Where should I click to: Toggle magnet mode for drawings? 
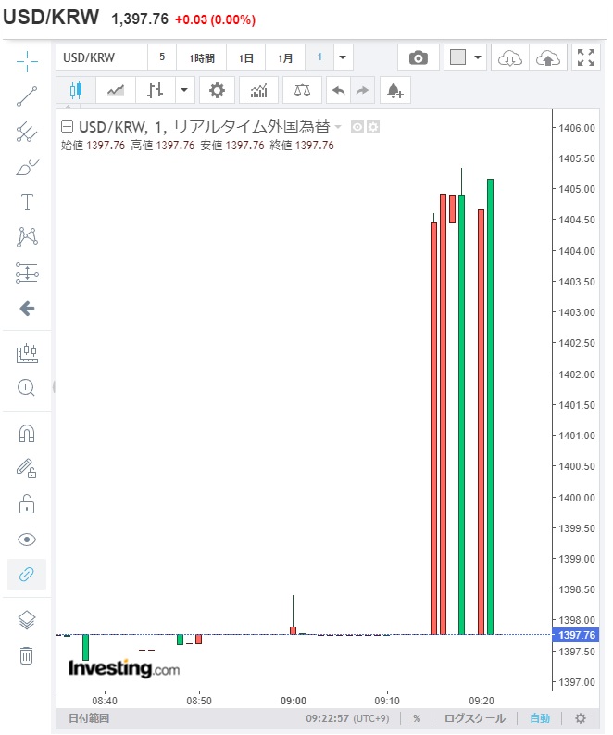pyautogui.click(x=27, y=434)
